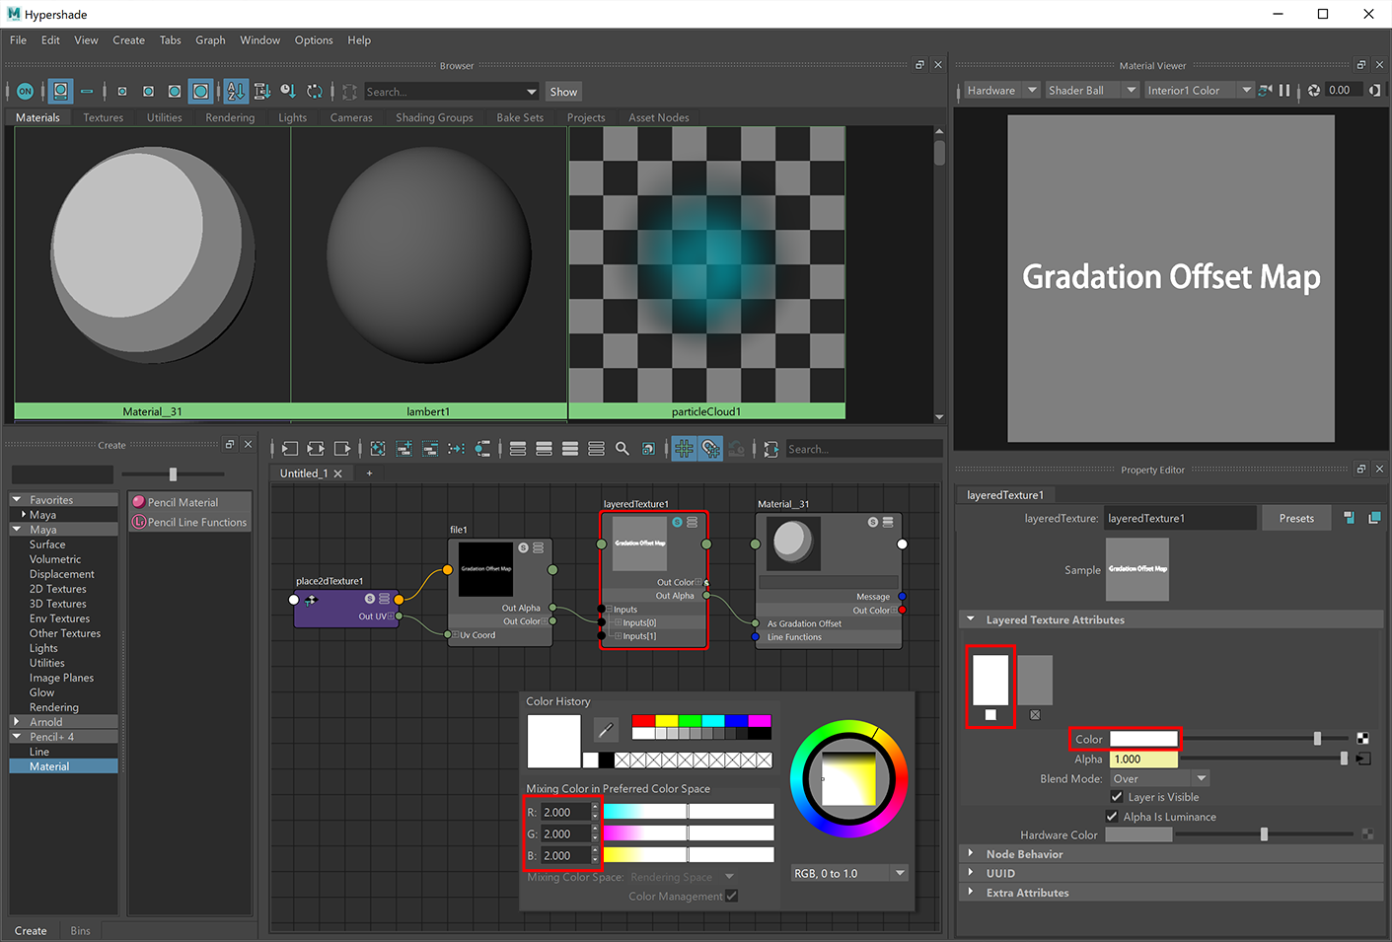This screenshot has width=1392, height=942.
Task: Clear the graph using the clear icon
Action: (378, 449)
